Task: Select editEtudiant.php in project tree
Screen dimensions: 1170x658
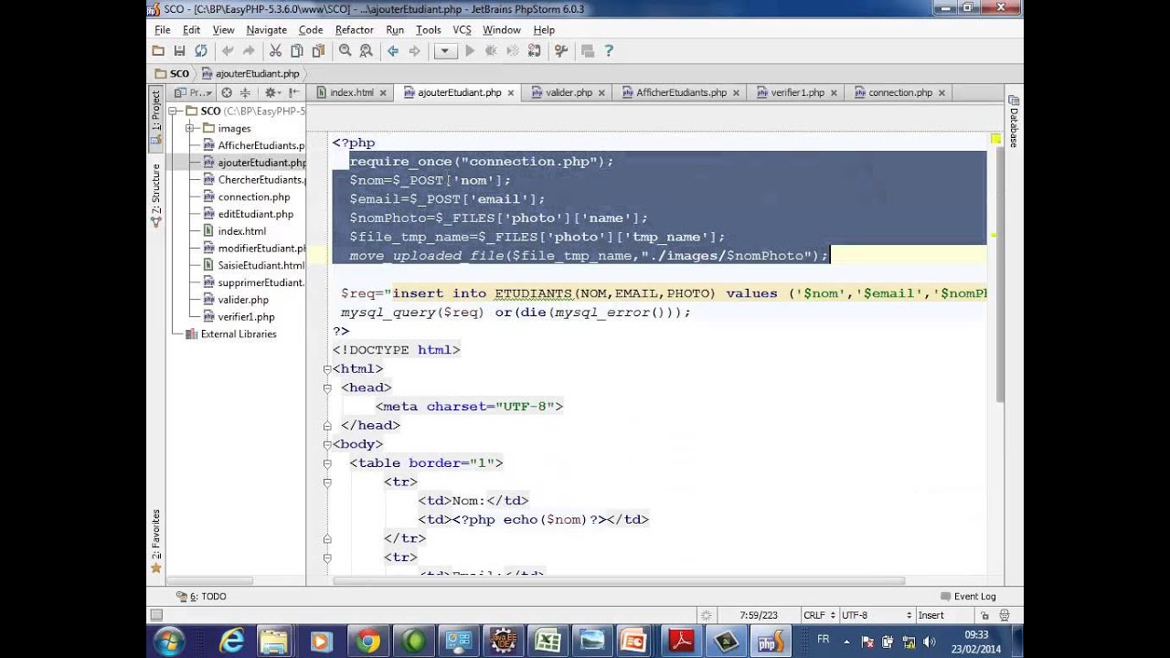Action: click(x=255, y=214)
